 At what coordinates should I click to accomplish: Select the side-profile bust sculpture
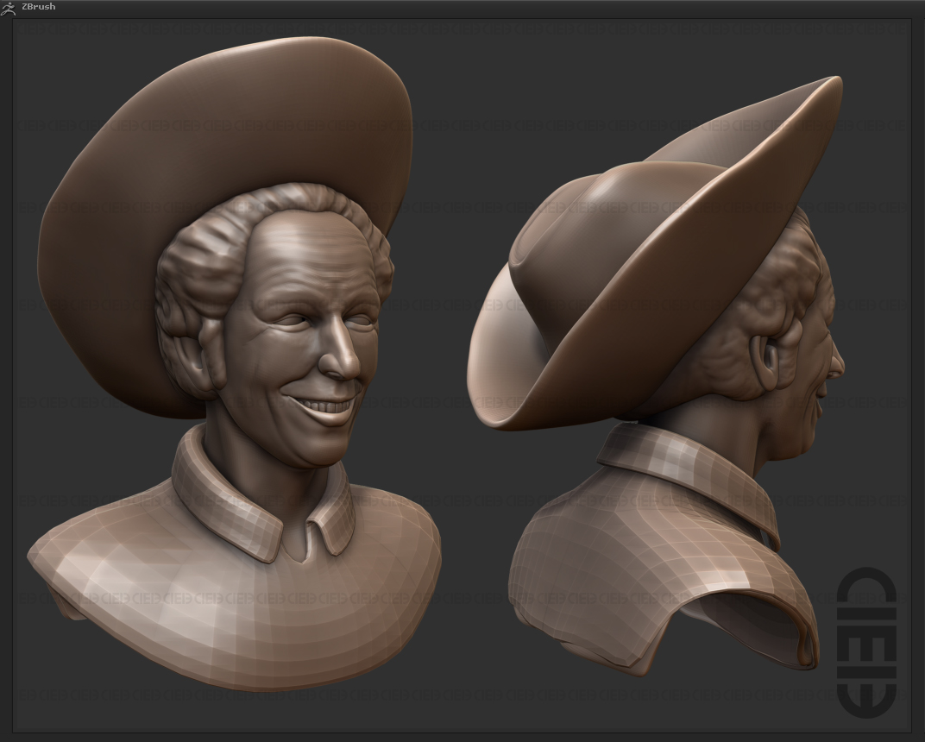click(656, 376)
